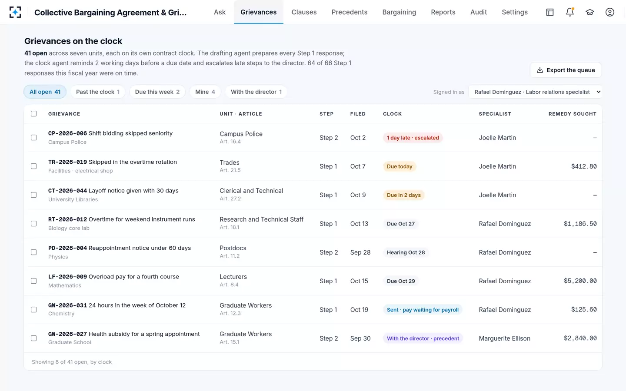Screen dimensions: 626x391
Task: Filter by Past the clock
Action: tap(98, 92)
